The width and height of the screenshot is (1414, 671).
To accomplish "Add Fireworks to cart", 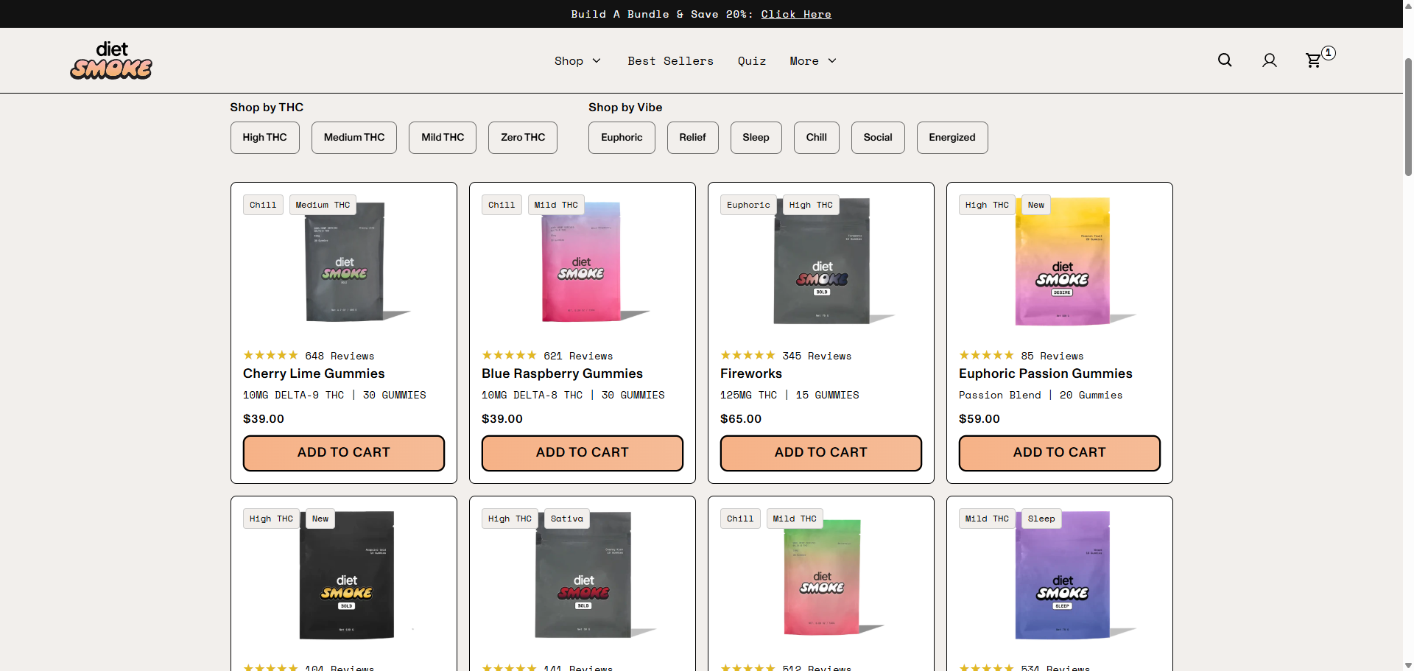I will click(x=821, y=453).
